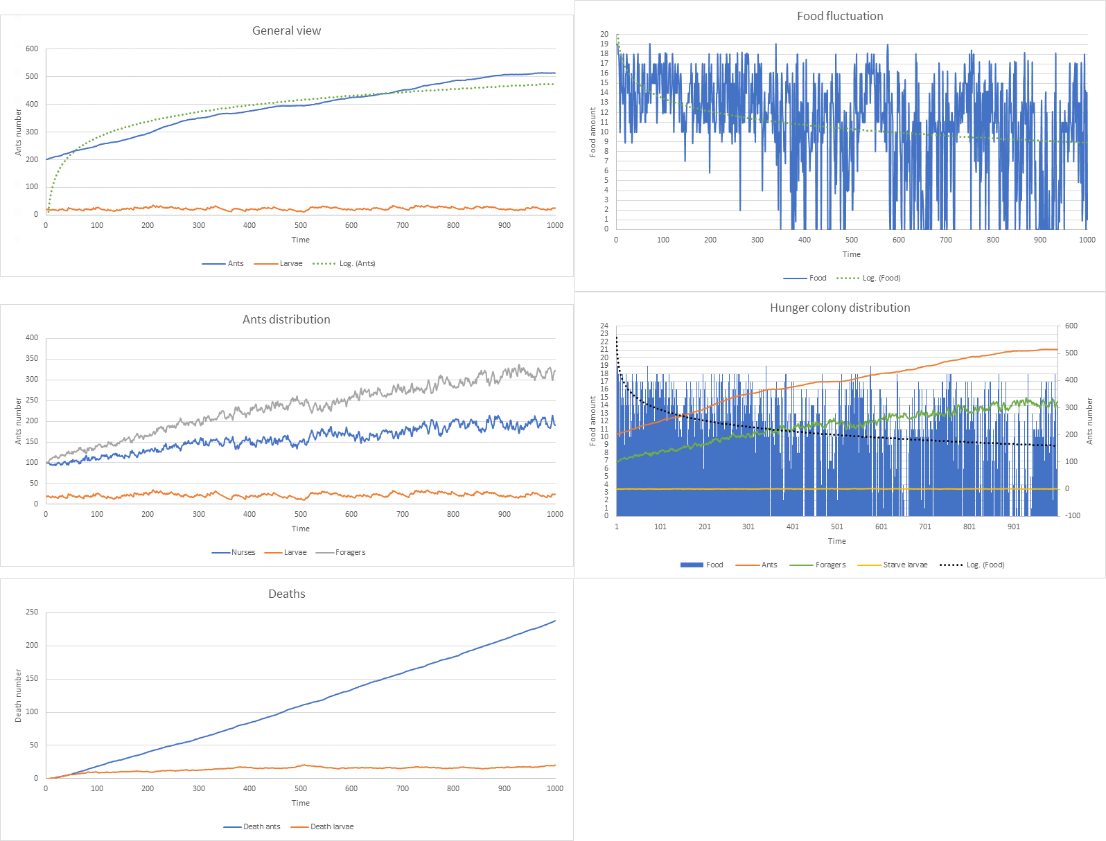This screenshot has width=1106, height=841.
Task: Click 901 on Hunger colony time axis
Action: (1014, 526)
